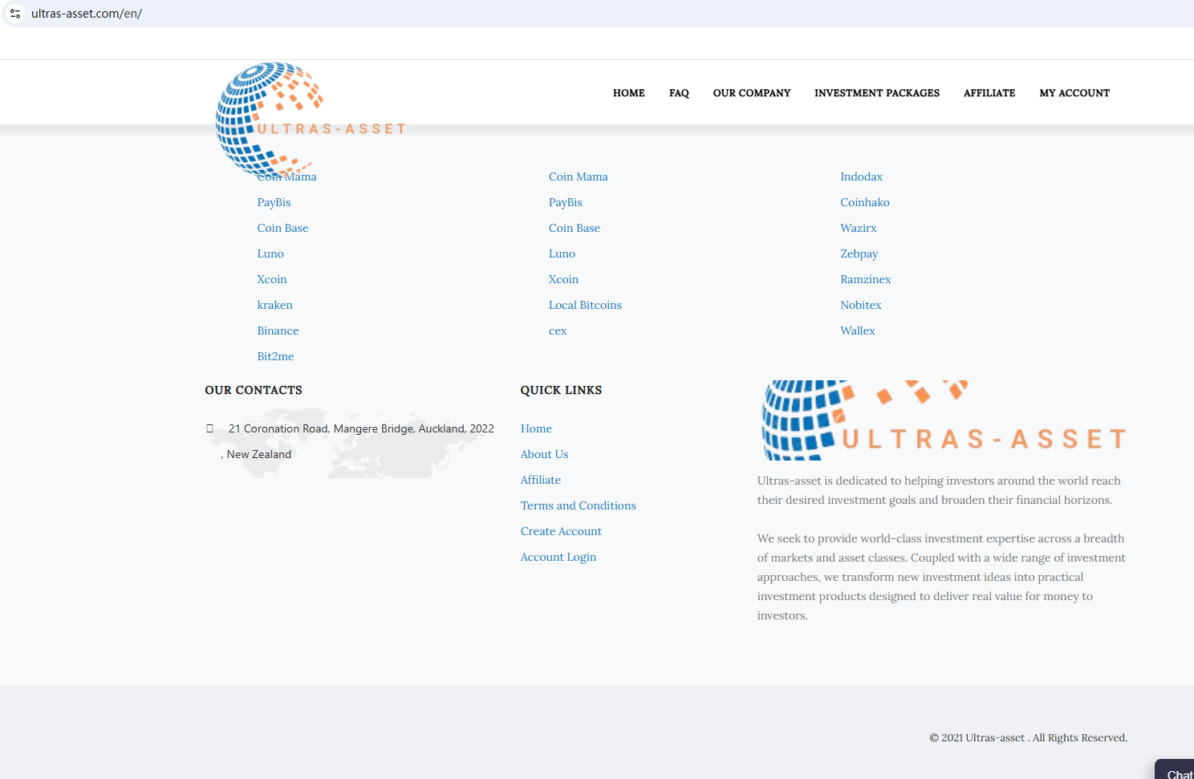Screen dimensions: 1194x779
Task: Open Terms and Conditions link
Action: coord(579,505)
